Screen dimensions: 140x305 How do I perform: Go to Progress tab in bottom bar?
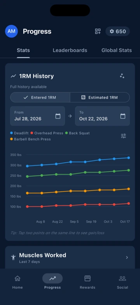pos(52,282)
